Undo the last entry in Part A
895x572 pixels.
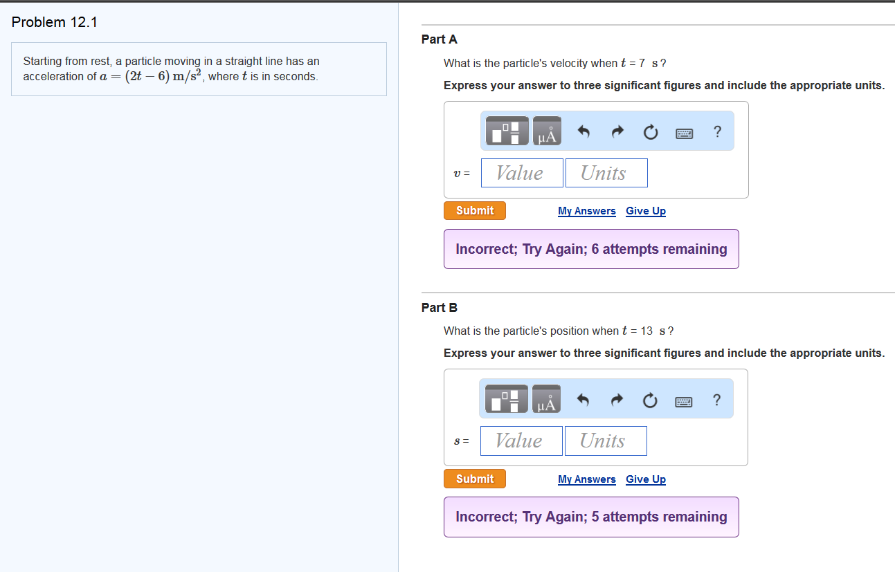coord(584,131)
